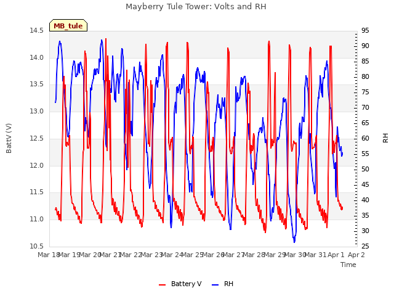Click the 90 right axis tick label

pos(365,46)
